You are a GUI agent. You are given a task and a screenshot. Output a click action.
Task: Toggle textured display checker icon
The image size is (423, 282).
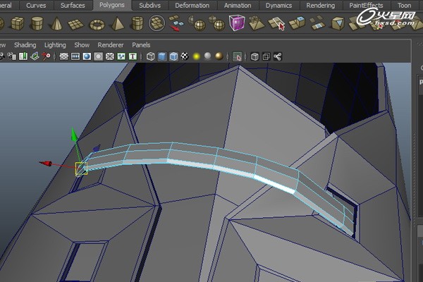(x=185, y=56)
